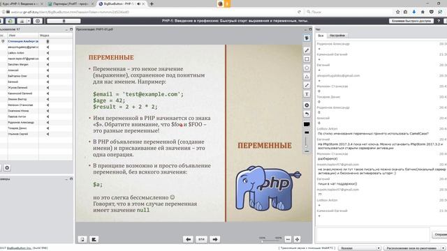Sort users by the Name column header
This screenshot has height=251, width=447.
click(23, 36)
